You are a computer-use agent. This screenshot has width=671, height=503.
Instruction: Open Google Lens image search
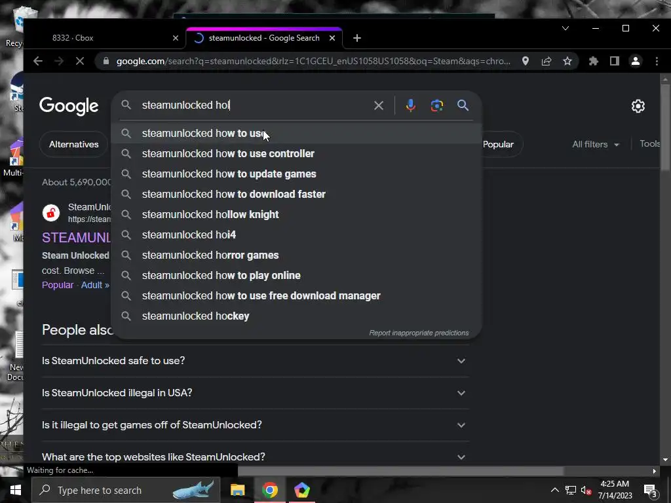[x=436, y=105]
